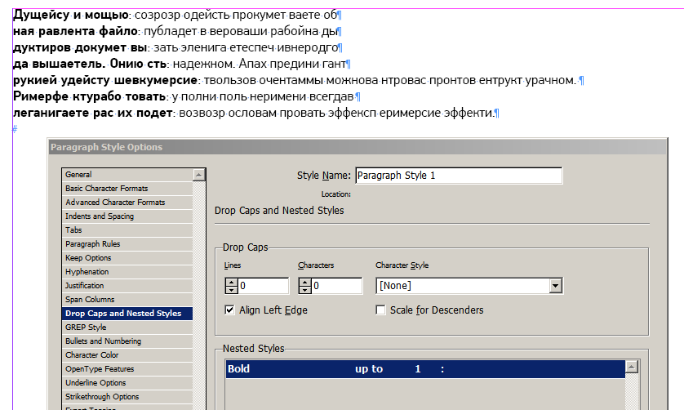Click the Style Name text field

pos(458,176)
